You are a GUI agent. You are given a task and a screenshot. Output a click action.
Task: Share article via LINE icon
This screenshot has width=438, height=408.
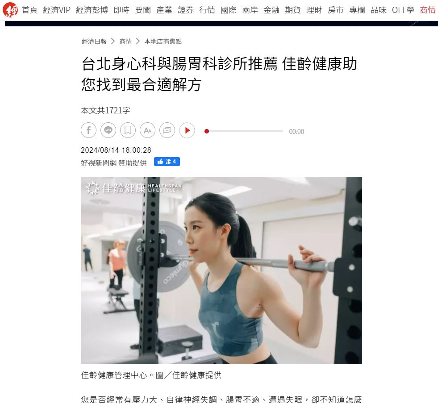pyautogui.click(x=108, y=130)
